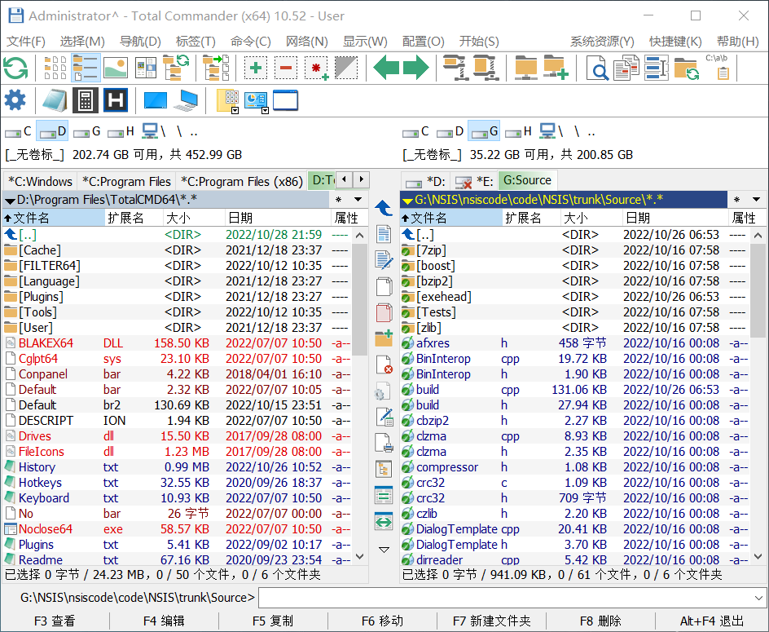
Task: Open FTP connect folder icon
Action: (525, 68)
